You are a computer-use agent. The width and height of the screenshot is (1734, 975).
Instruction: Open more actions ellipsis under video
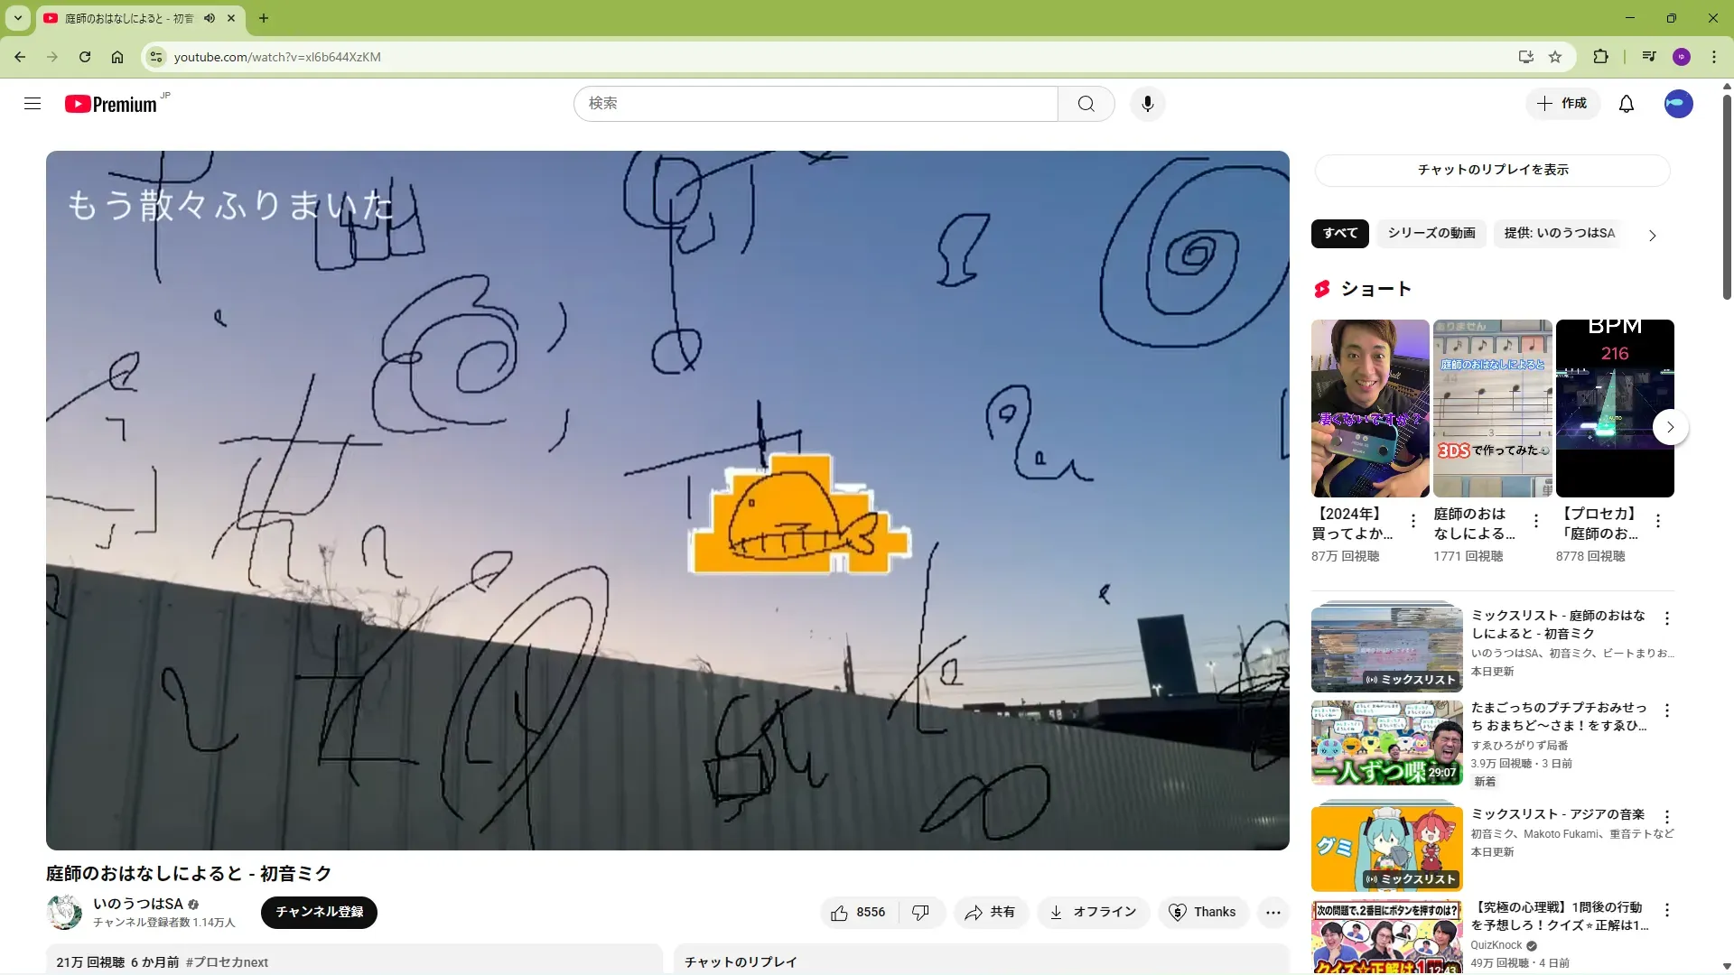(1273, 913)
